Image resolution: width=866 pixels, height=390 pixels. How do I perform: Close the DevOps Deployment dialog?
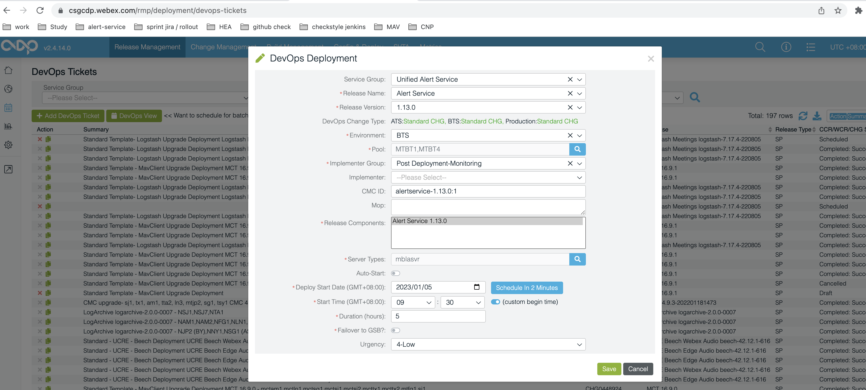coord(650,59)
